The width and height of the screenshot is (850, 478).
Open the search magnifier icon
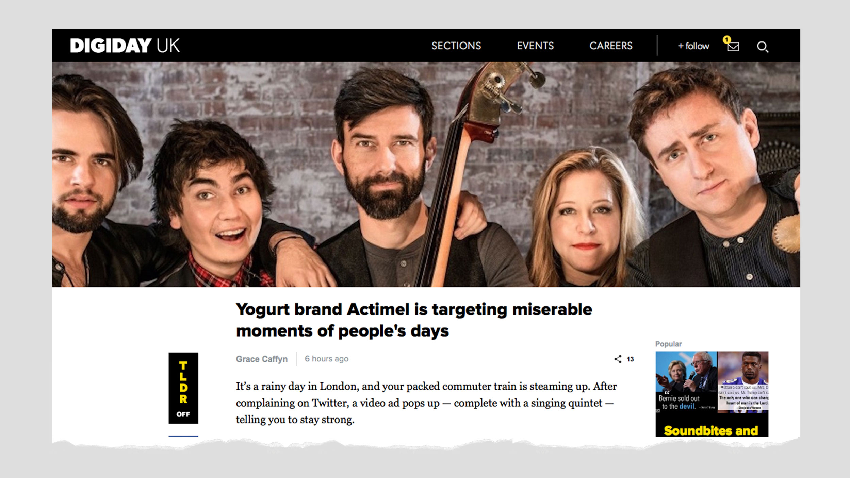[x=763, y=47]
